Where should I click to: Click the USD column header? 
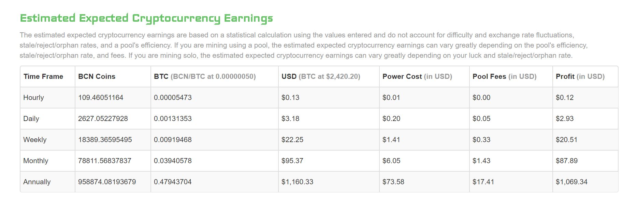click(x=321, y=76)
